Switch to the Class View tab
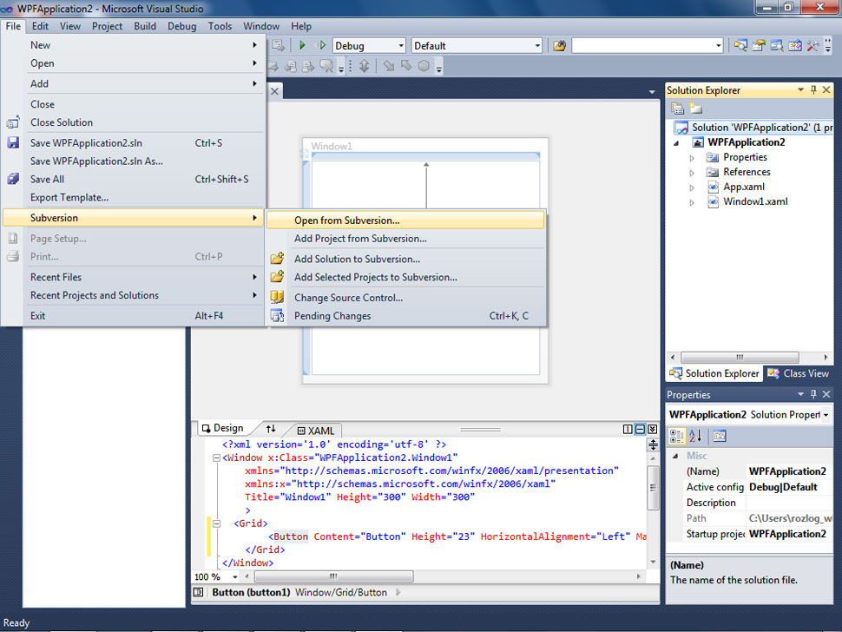 pyautogui.click(x=799, y=373)
